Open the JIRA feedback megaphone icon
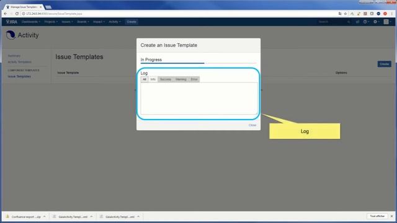397x223 pixels. pos(357,22)
